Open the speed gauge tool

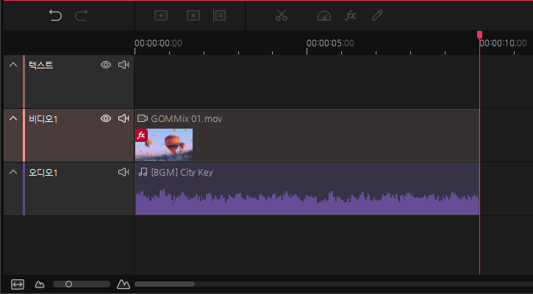324,15
